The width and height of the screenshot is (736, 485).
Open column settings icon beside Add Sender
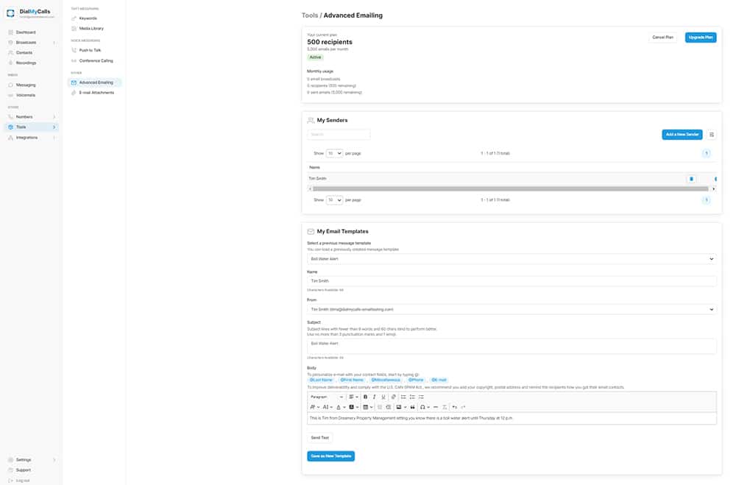tap(712, 135)
